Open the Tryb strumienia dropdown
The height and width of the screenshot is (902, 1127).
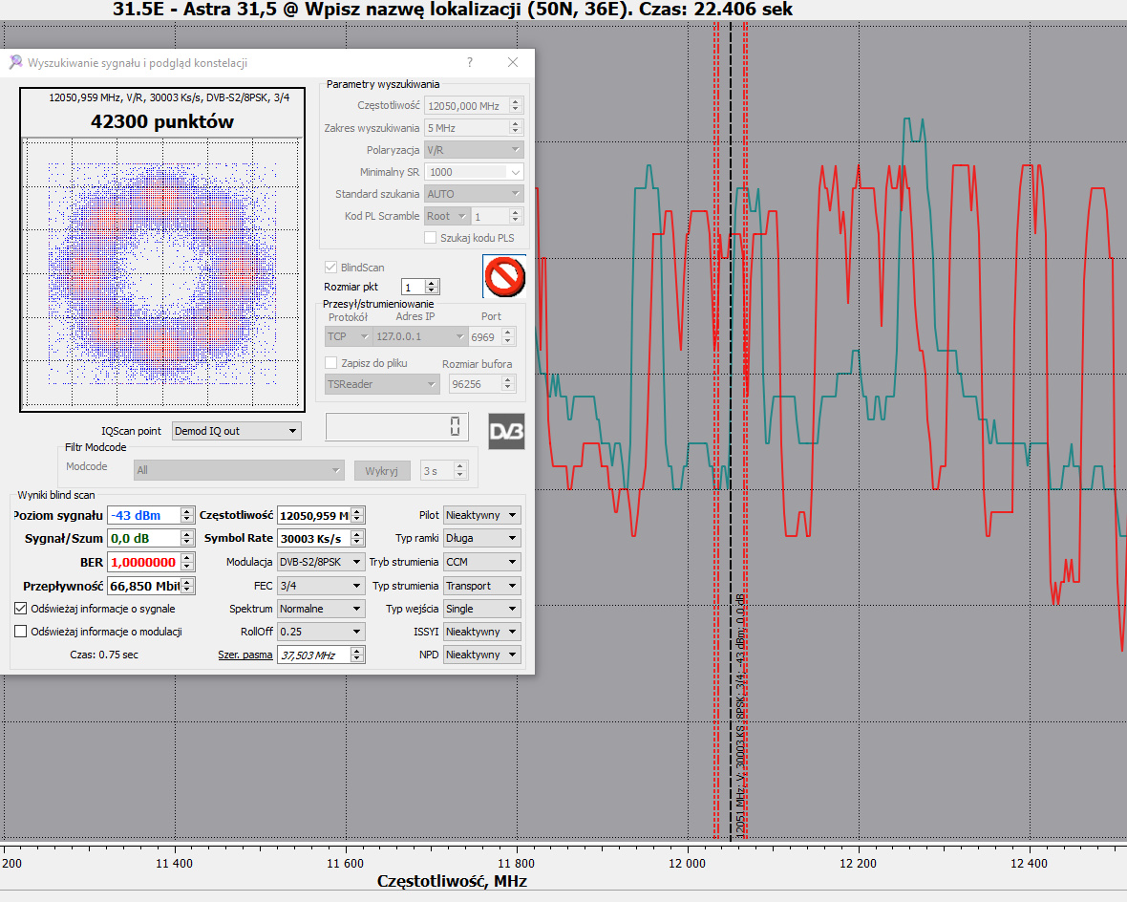tap(481, 562)
